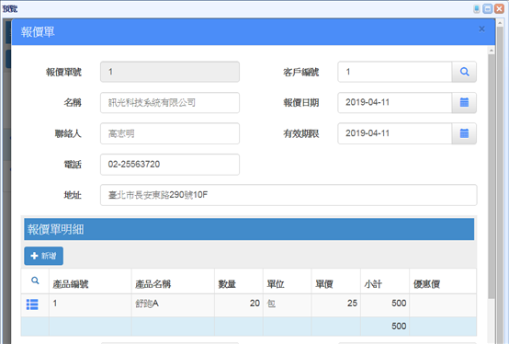
Task: Click the 產品名稱 column header
Action: tap(173, 281)
